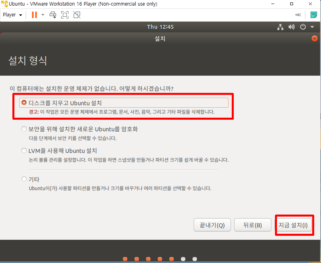Click the 설치 형식 heading
Image resolution: width=321 pixels, height=263 pixels.
tap(28, 60)
